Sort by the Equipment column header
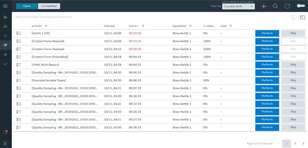Viewport: 308px width, 148px height. click(x=179, y=26)
